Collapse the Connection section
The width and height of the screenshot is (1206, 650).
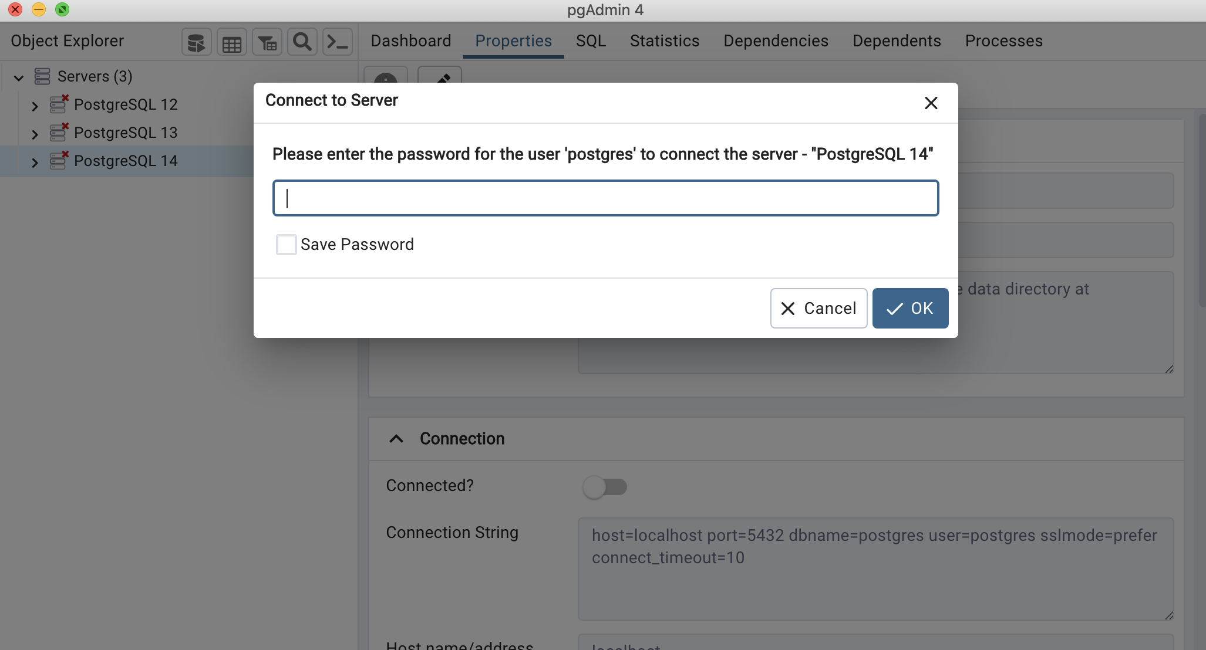pyautogui.click(x=396, y=439)
